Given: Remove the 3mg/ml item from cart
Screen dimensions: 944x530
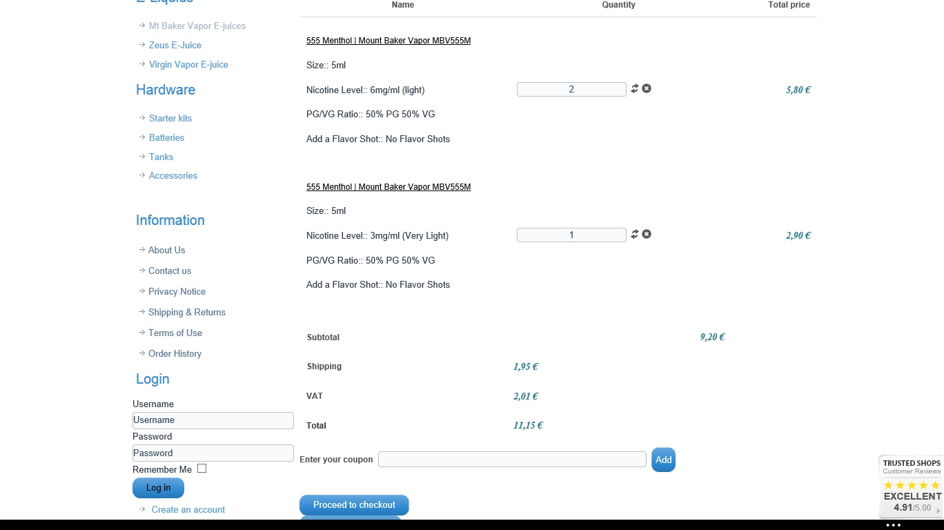Looking at the screenshot, I should [x=647, y=234].
